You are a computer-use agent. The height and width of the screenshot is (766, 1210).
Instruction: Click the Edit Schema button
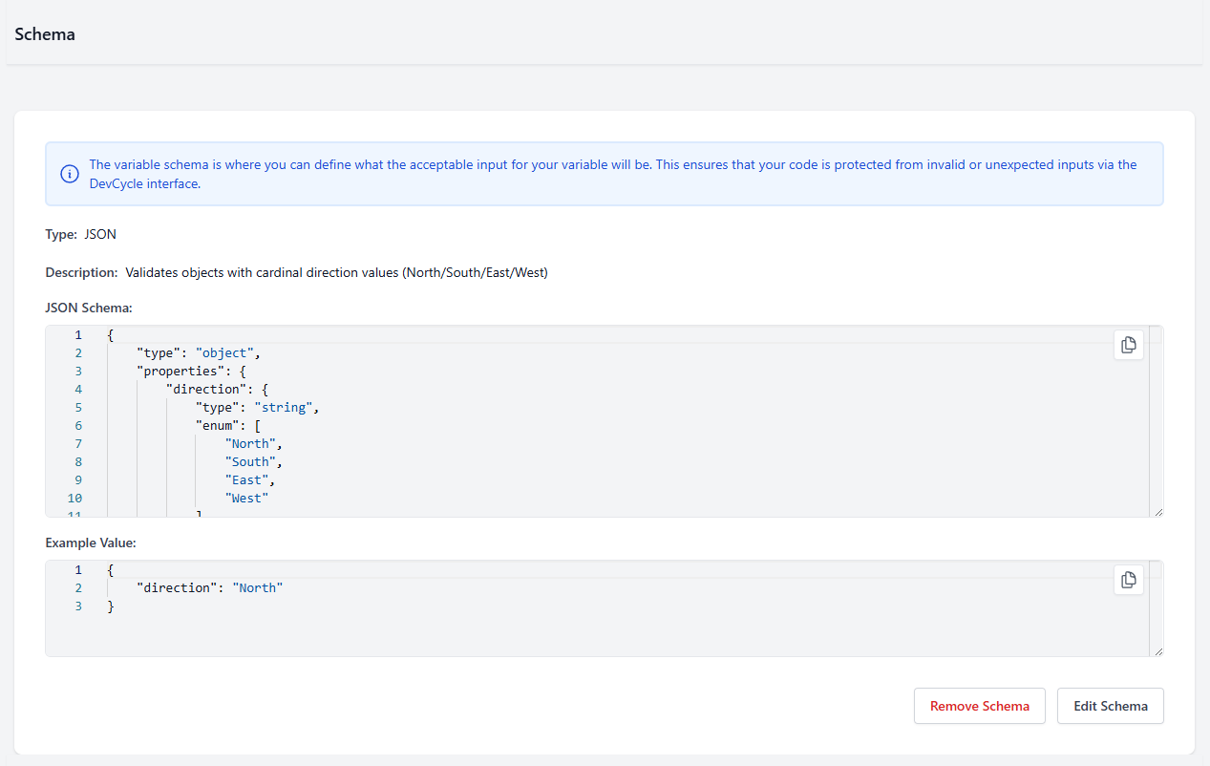tap(1110, 706)
